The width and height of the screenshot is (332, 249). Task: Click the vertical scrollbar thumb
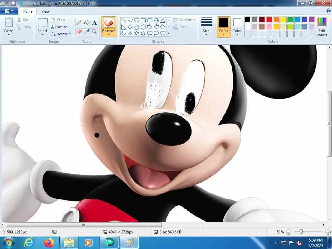click(329, 124)
